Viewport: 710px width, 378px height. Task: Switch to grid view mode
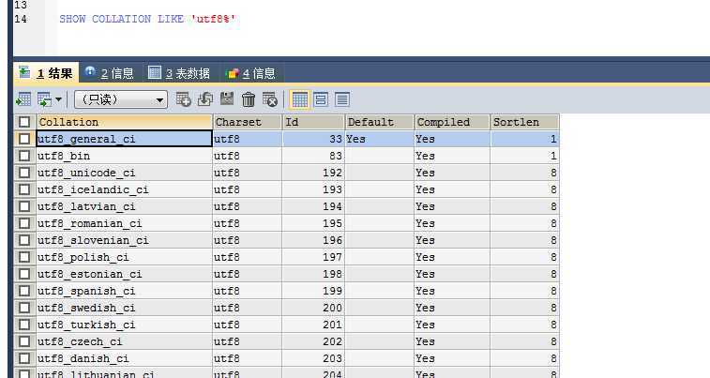pyautogui.click(x=299, y=99)
